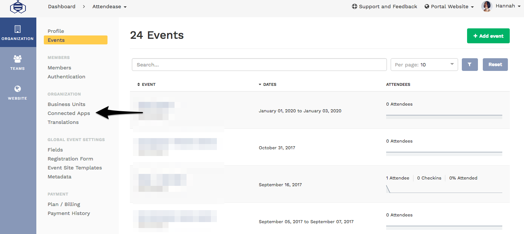Click the Support and Feedback globe icon
This screenshot has height=234, width=524.
click(x=354, y=6)
